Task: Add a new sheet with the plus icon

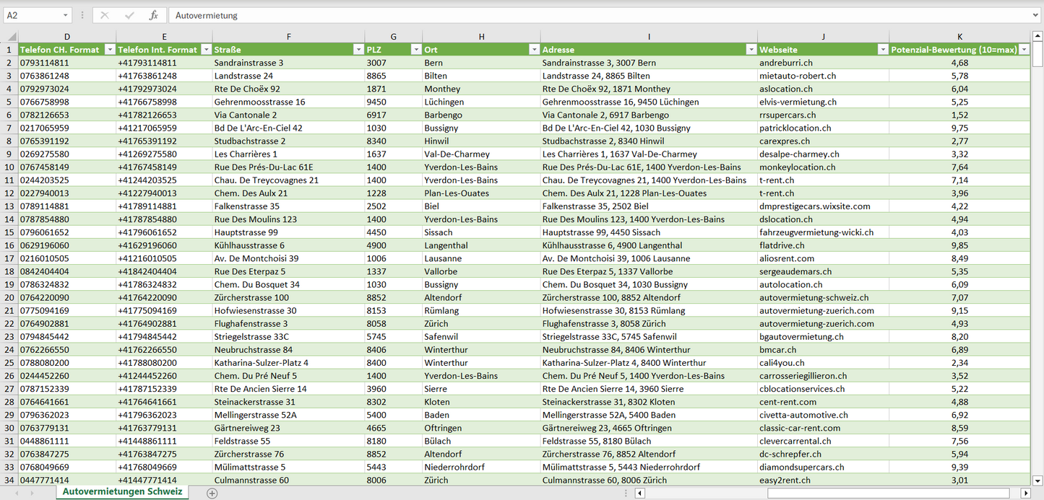Action: click(x=212, y=493)
